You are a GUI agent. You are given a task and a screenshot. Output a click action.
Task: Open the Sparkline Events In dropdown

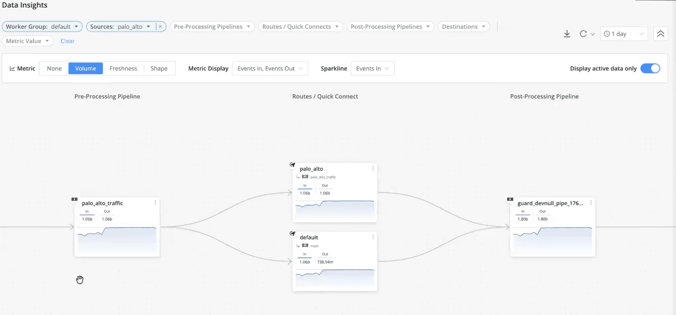(x=372, y=68)
